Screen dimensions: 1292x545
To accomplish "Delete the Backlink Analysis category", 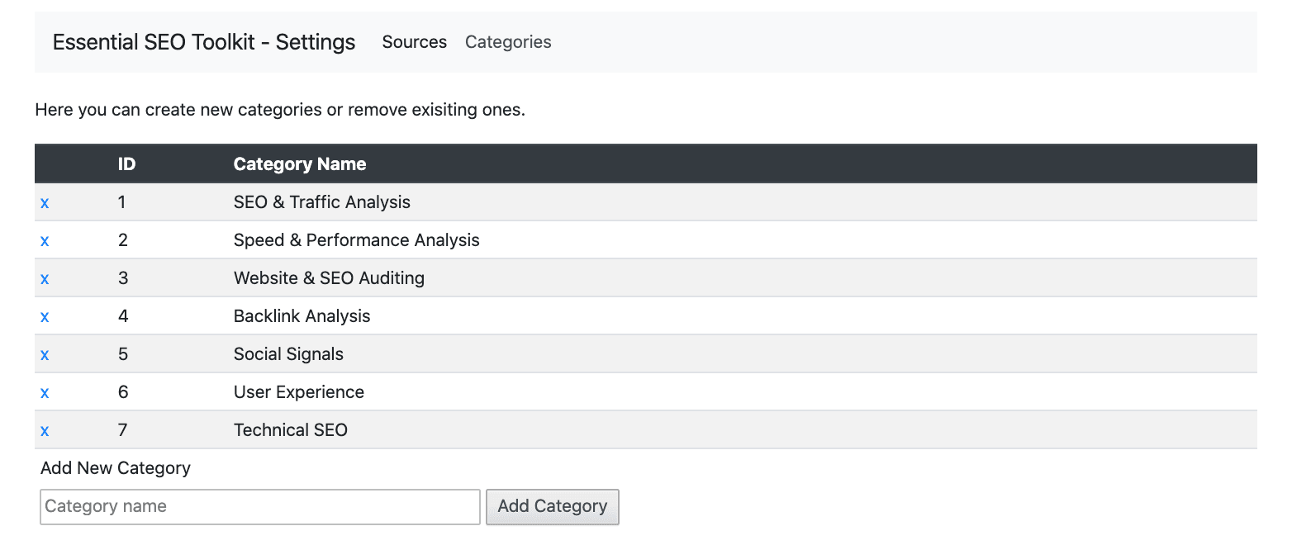I will (45, 315).
